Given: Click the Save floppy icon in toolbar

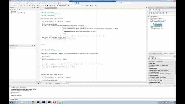Looking at the screenshot, I should click(x=25, y=5).
